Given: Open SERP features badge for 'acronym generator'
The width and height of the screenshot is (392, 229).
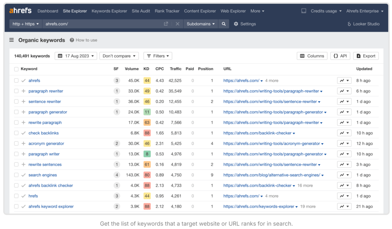Looking at the screenshot, I should point(116,143).
